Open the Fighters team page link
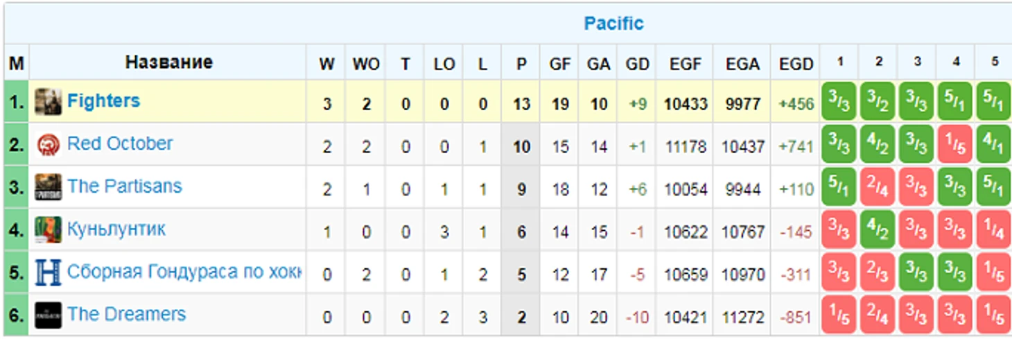 (103, 101)
